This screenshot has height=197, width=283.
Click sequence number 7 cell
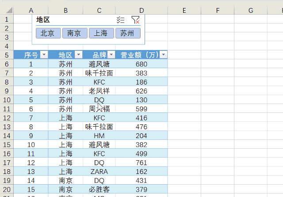(31, 118)
